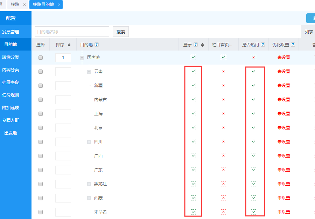315x219 pixels.
Task: Expand the 云南 tree node
Action: pos(89,72)
